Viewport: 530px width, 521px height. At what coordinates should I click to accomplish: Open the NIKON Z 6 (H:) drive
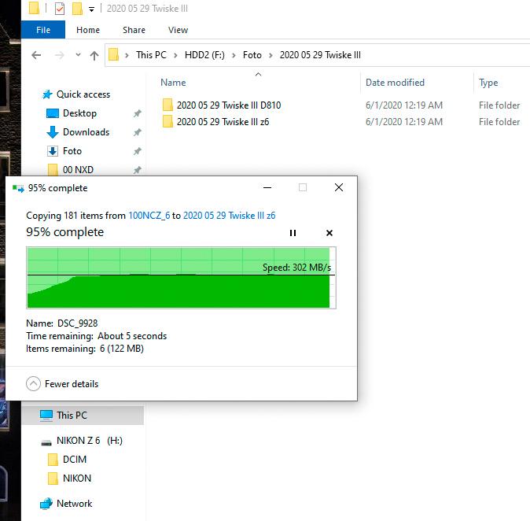[x=89, y=441]
